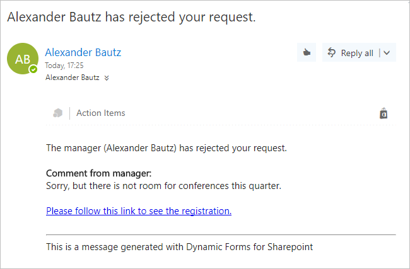Click the green presence status badge
The image size is (410, 269).
33,69
